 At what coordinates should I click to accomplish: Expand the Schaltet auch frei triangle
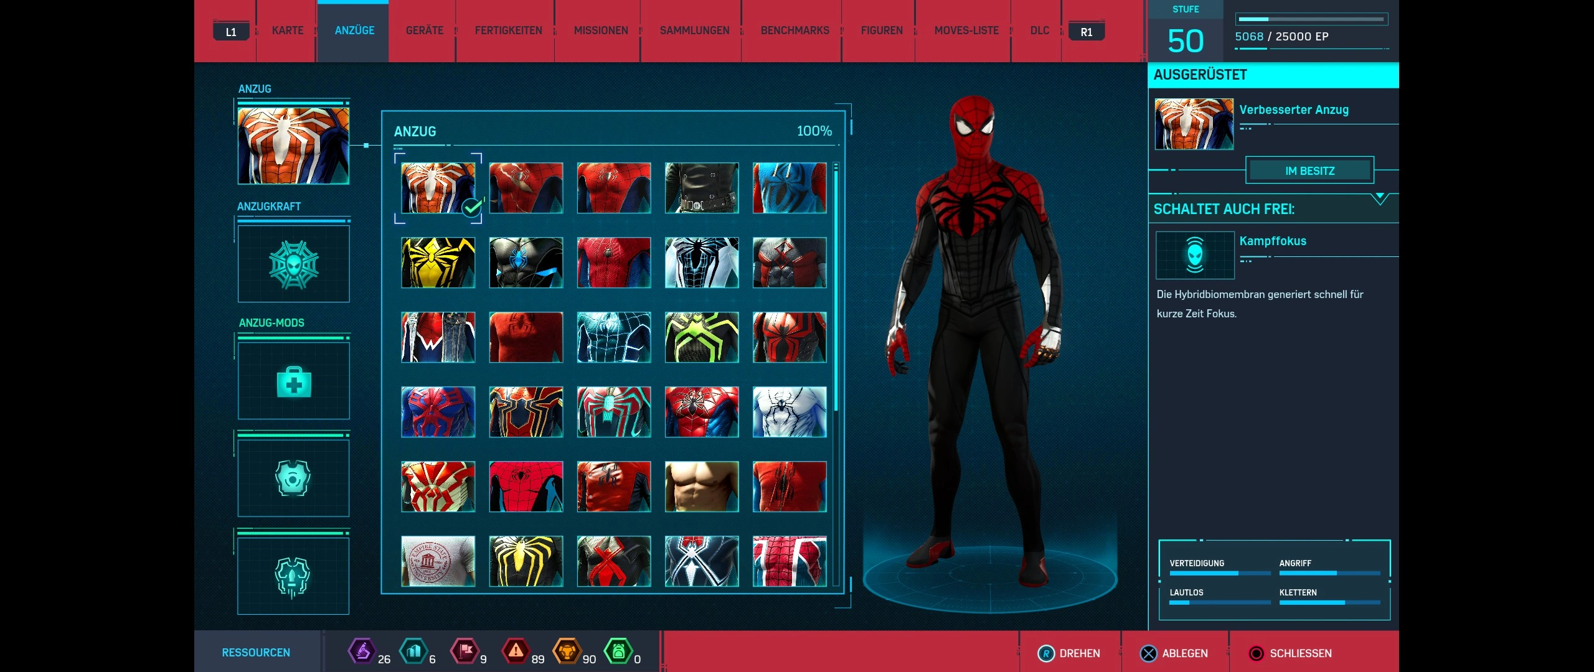pyautogui.click(x=1380, y=199)
